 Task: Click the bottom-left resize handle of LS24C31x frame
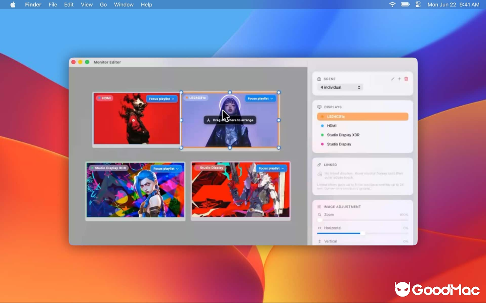coord(181,148)
